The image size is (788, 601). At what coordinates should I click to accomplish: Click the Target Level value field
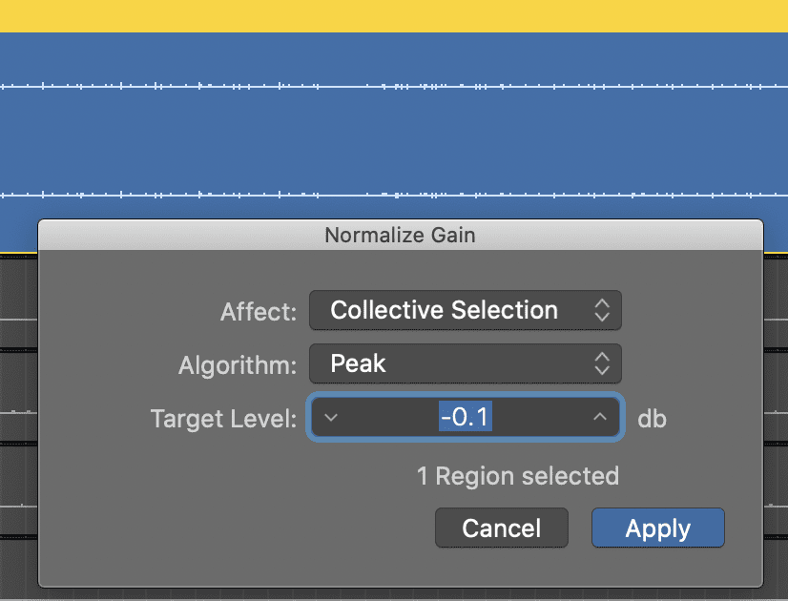[466, 417]
